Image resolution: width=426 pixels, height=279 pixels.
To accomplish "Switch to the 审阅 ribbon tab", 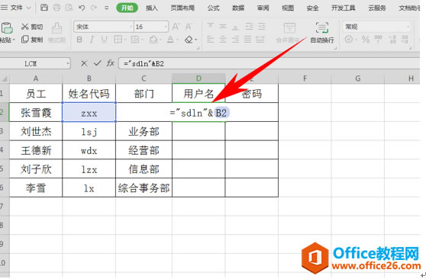I will point(263,8).
